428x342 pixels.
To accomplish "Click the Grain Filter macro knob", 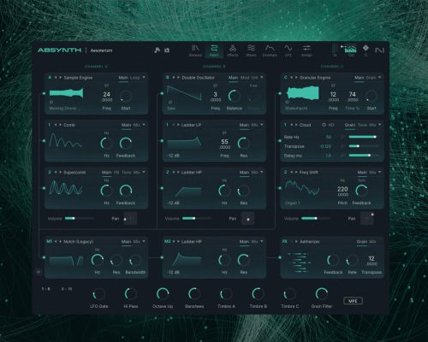I will pos(322,294).
